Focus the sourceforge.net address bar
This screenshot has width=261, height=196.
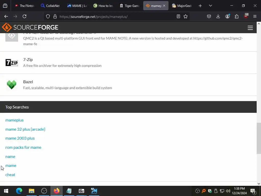click(x=116, y=17)
